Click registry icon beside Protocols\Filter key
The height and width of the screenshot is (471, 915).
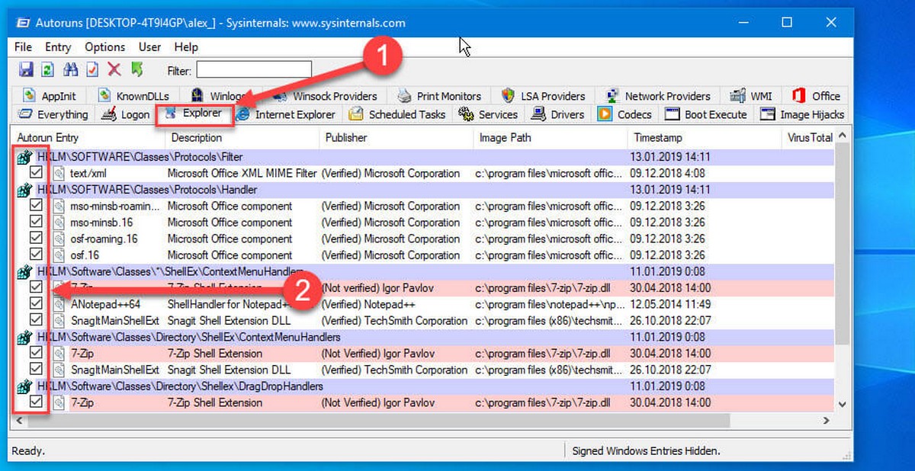(24, 157)
